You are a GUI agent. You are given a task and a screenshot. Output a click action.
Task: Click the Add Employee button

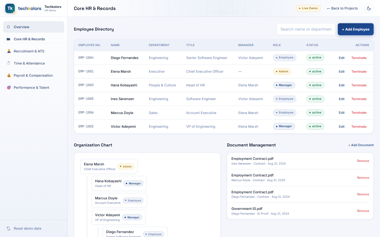[356, 29]
